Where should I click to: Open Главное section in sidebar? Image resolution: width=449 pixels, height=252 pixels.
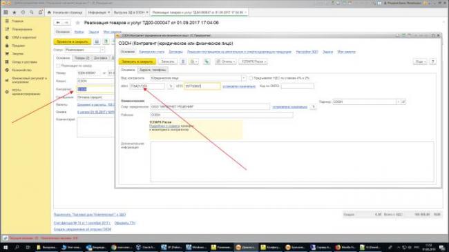tap(17, 21)
